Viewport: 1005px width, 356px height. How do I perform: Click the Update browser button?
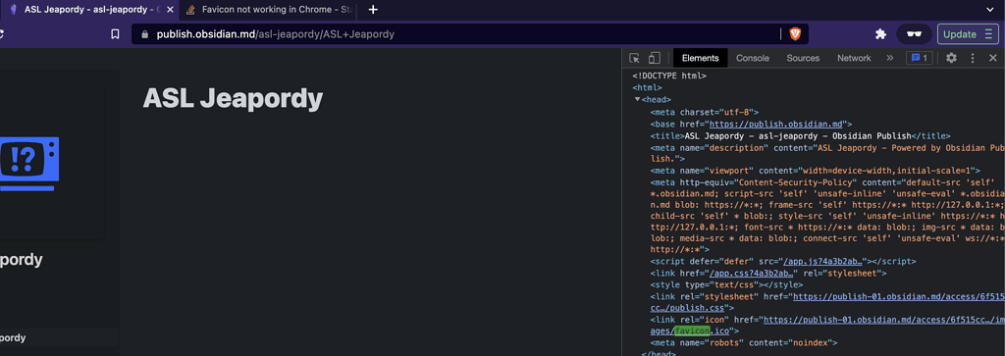pos(968,34)
